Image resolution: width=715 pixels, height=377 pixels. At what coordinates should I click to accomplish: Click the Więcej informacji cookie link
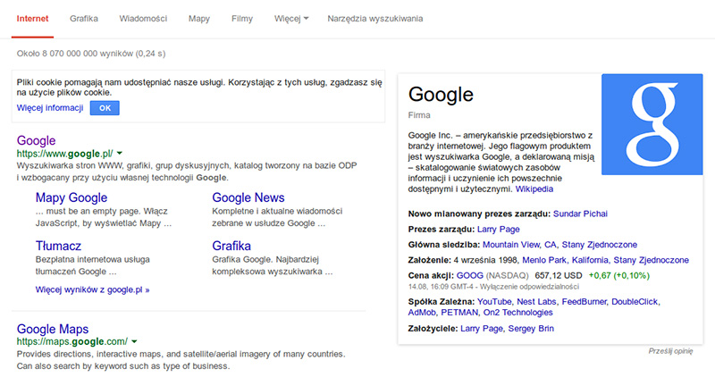[50, 108]
